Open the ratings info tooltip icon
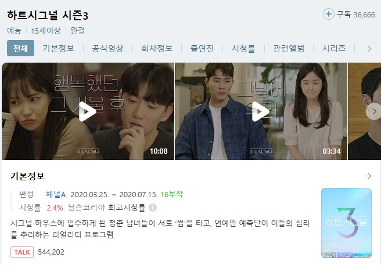The width and height of the screenshot is (381, 265). coord(153,208)
